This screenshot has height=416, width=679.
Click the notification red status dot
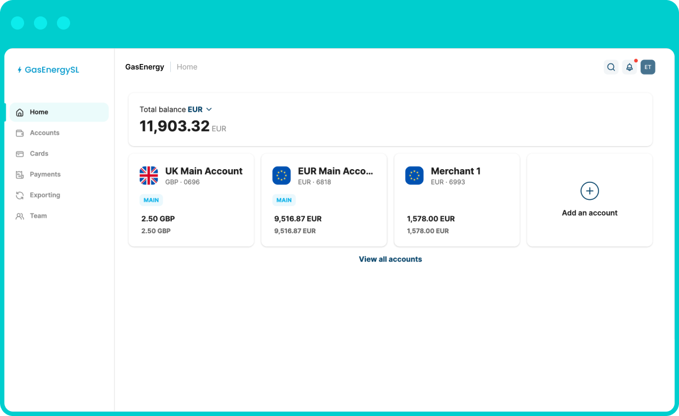pyautogui.click(x=635, y=61)
